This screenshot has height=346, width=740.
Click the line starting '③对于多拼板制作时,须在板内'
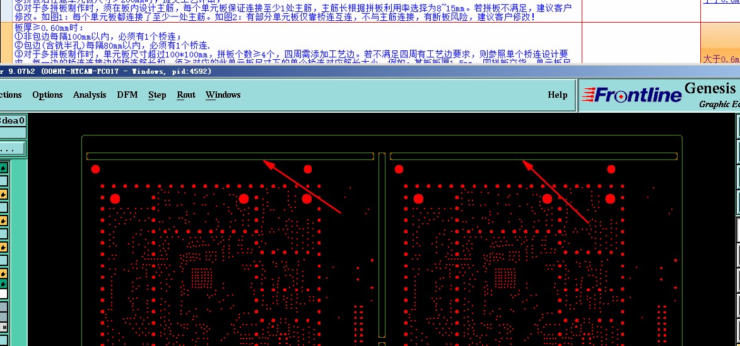[293, 8]
